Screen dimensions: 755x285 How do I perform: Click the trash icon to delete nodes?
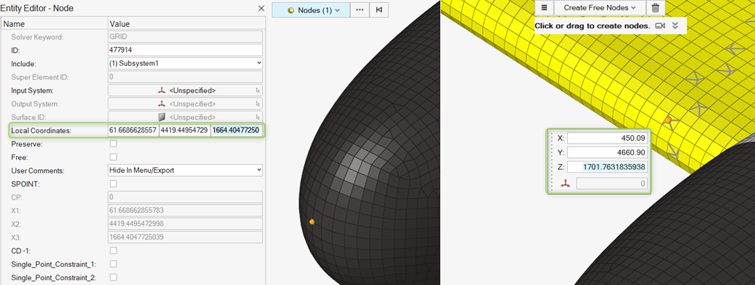click(x=655, y=8)
